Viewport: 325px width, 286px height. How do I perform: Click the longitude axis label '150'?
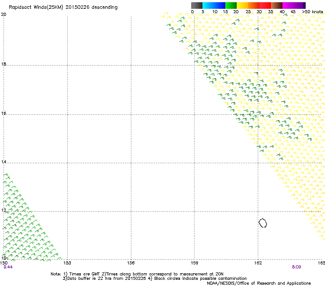4,263
